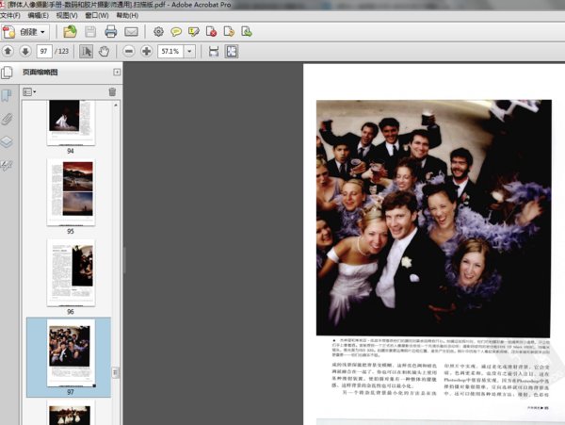
Task: Open the layers panel icon
Action: pyautogui.click(x=7, y=142)
